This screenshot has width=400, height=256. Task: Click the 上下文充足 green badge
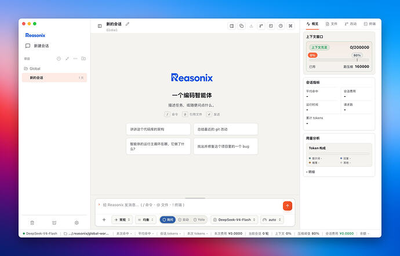tap(319, 47)
